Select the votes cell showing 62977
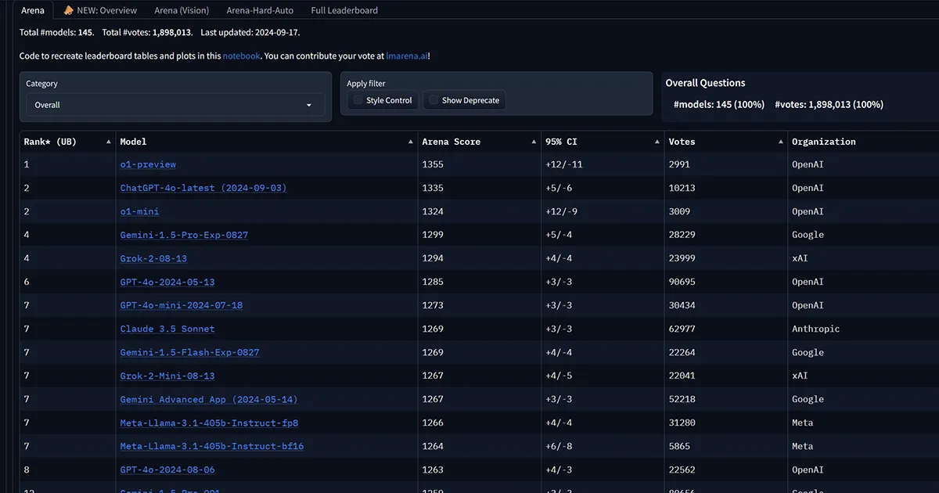 pos(726,329)
